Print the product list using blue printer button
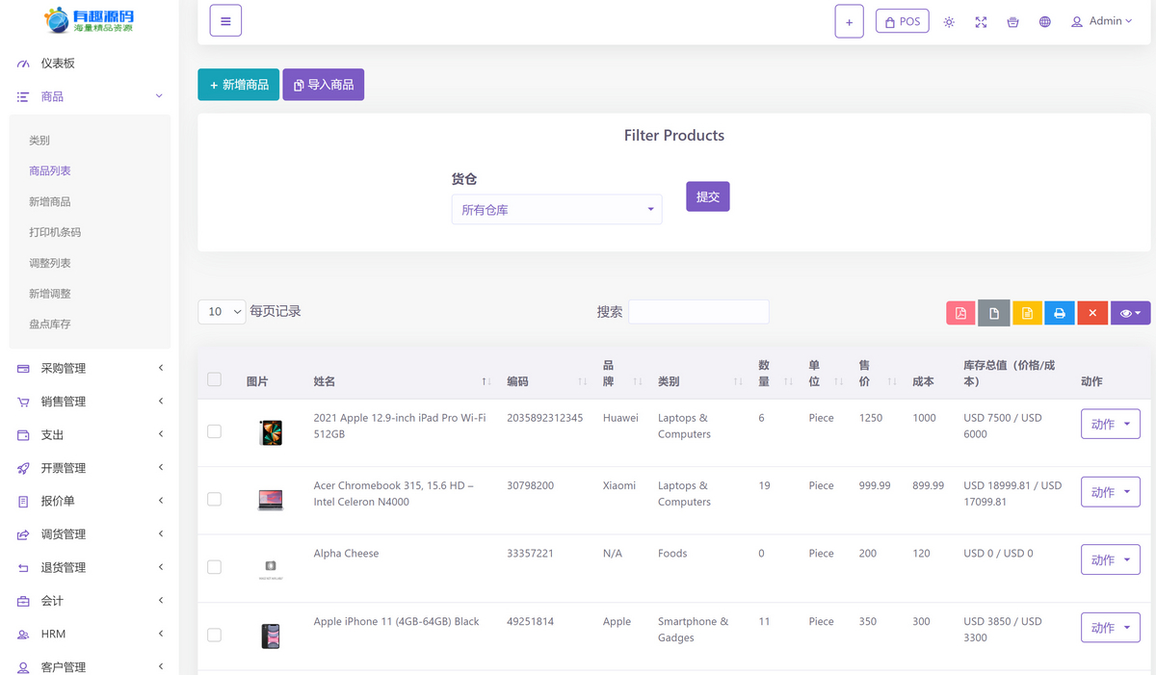 click(1059, 313)
